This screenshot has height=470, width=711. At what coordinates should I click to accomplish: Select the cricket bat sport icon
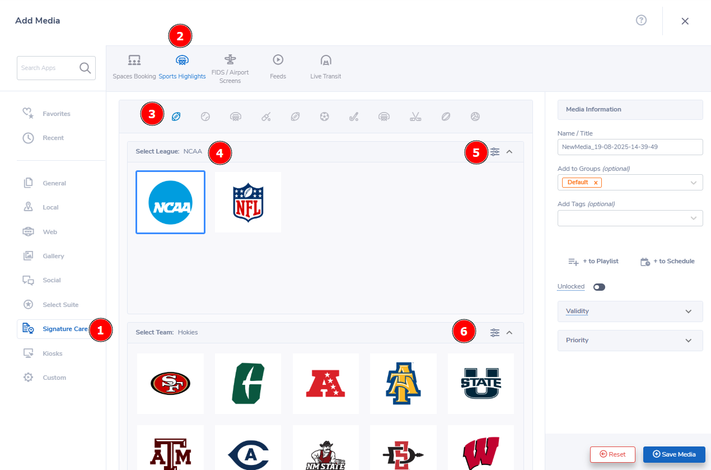tap(266, 117)
